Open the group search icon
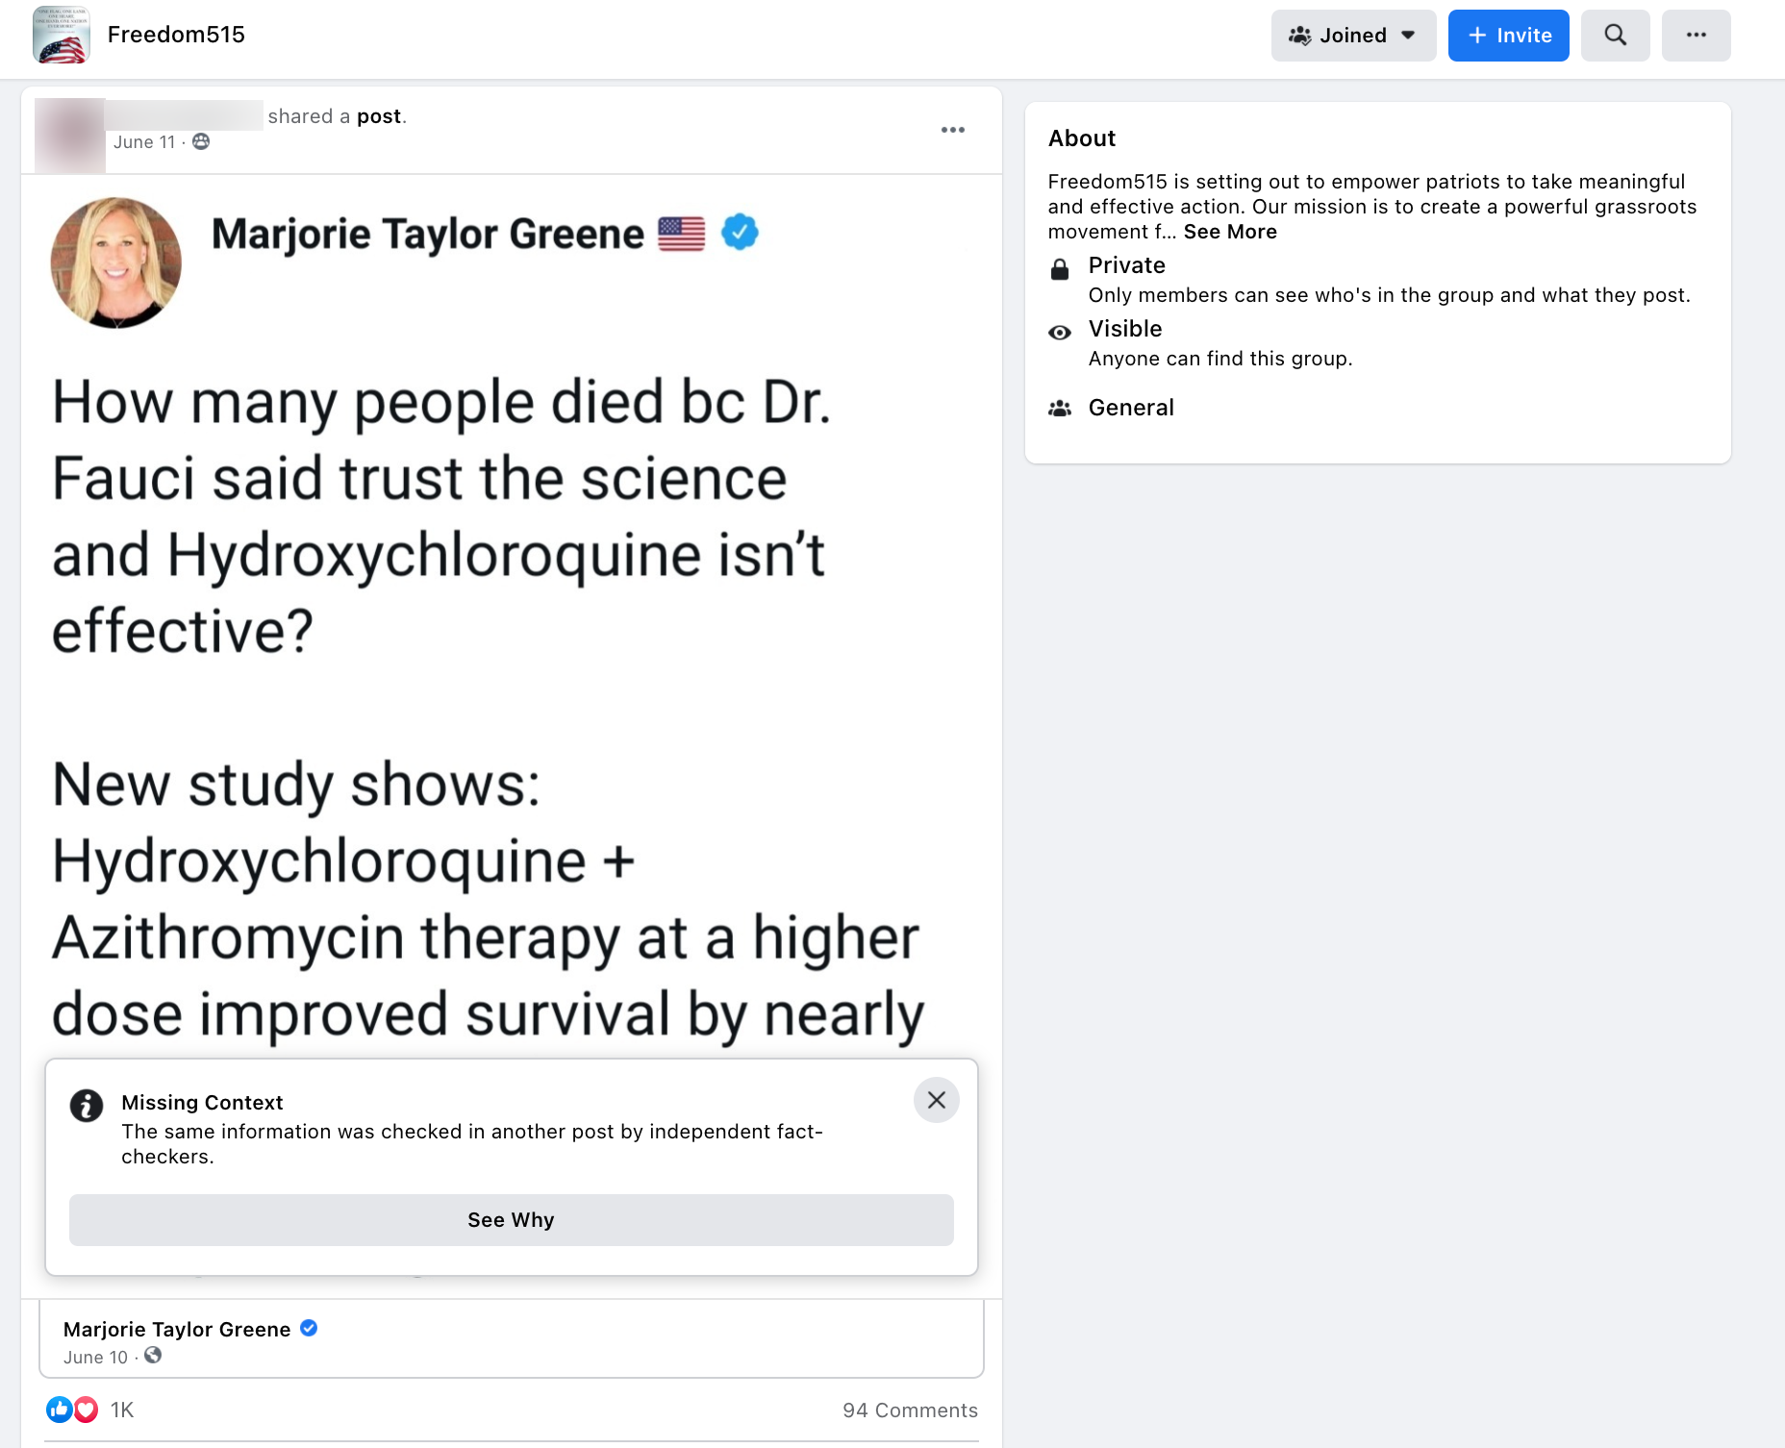Screen dimensions: 1785x1448 pos(1615,35)
